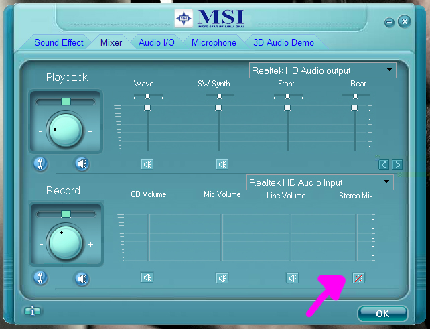Show next playback channels with right arrow
Screen dimensions: 430x329
397,165
